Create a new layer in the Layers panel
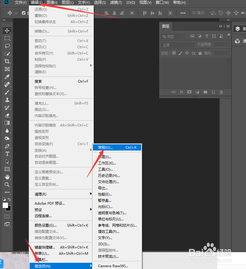The image size is (246, 269). 213,92
